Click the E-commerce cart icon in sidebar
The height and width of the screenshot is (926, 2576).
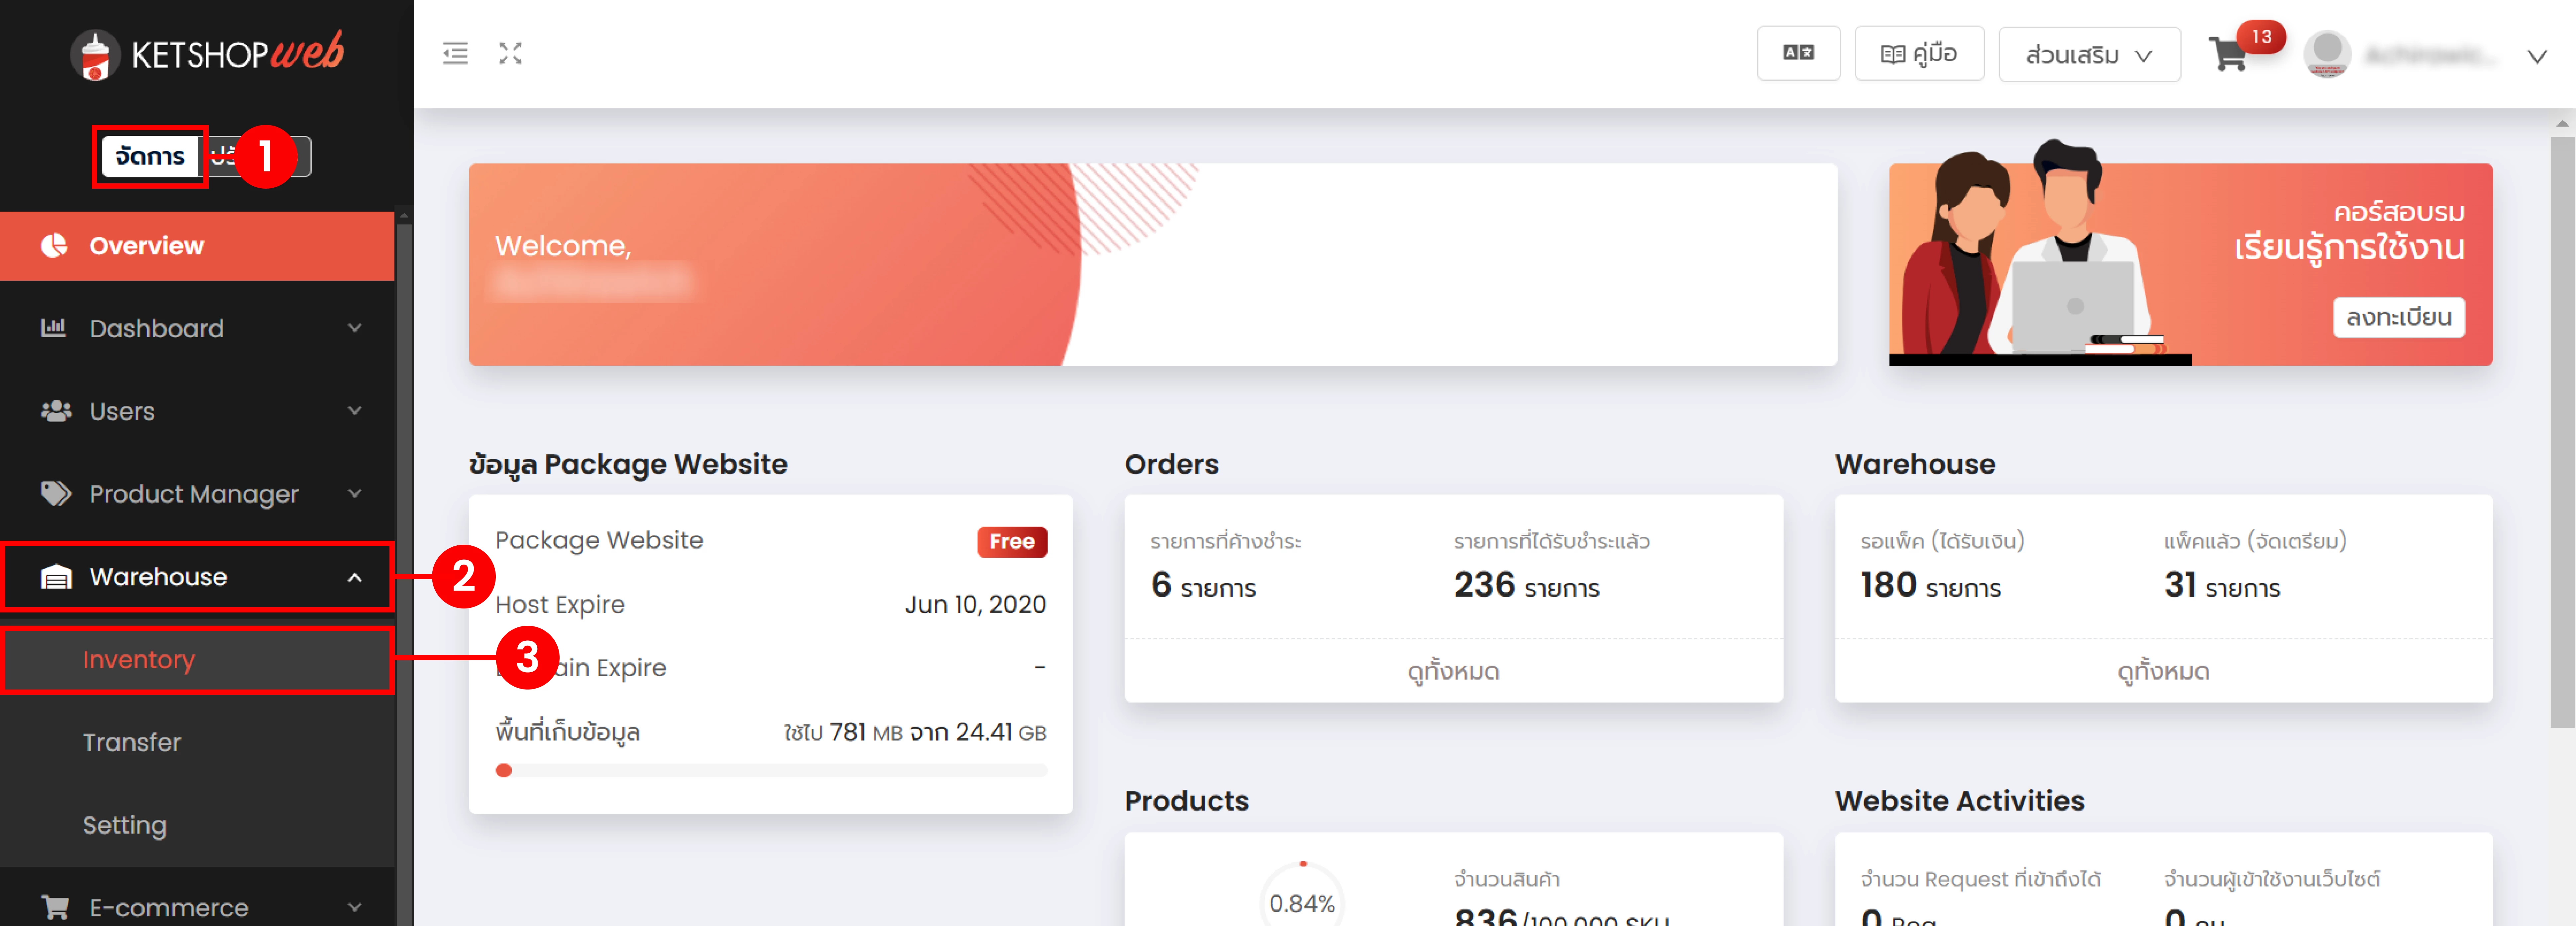[x=55, y=907]
